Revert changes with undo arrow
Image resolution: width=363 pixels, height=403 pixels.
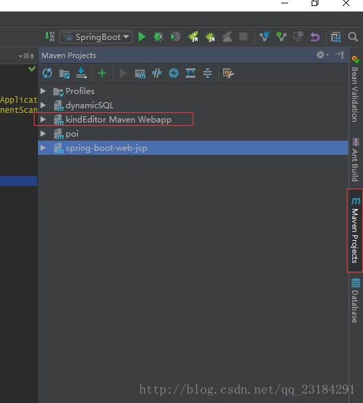pos(315,37)
